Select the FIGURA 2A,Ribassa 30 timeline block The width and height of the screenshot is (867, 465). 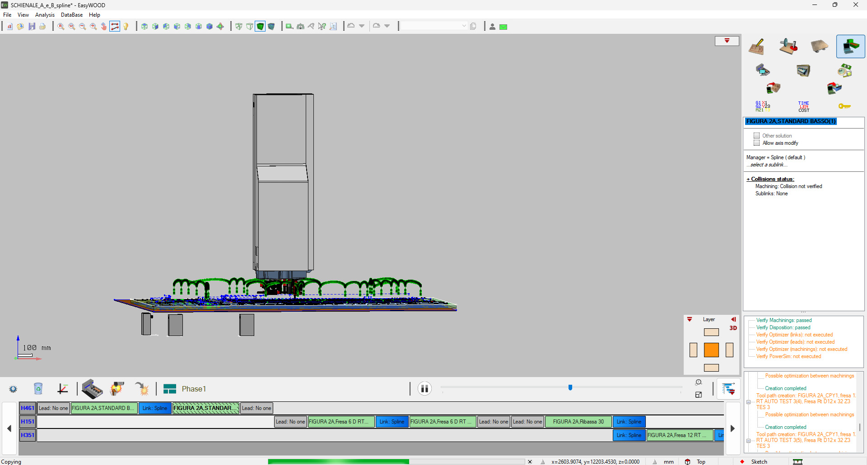click(578, 422)
